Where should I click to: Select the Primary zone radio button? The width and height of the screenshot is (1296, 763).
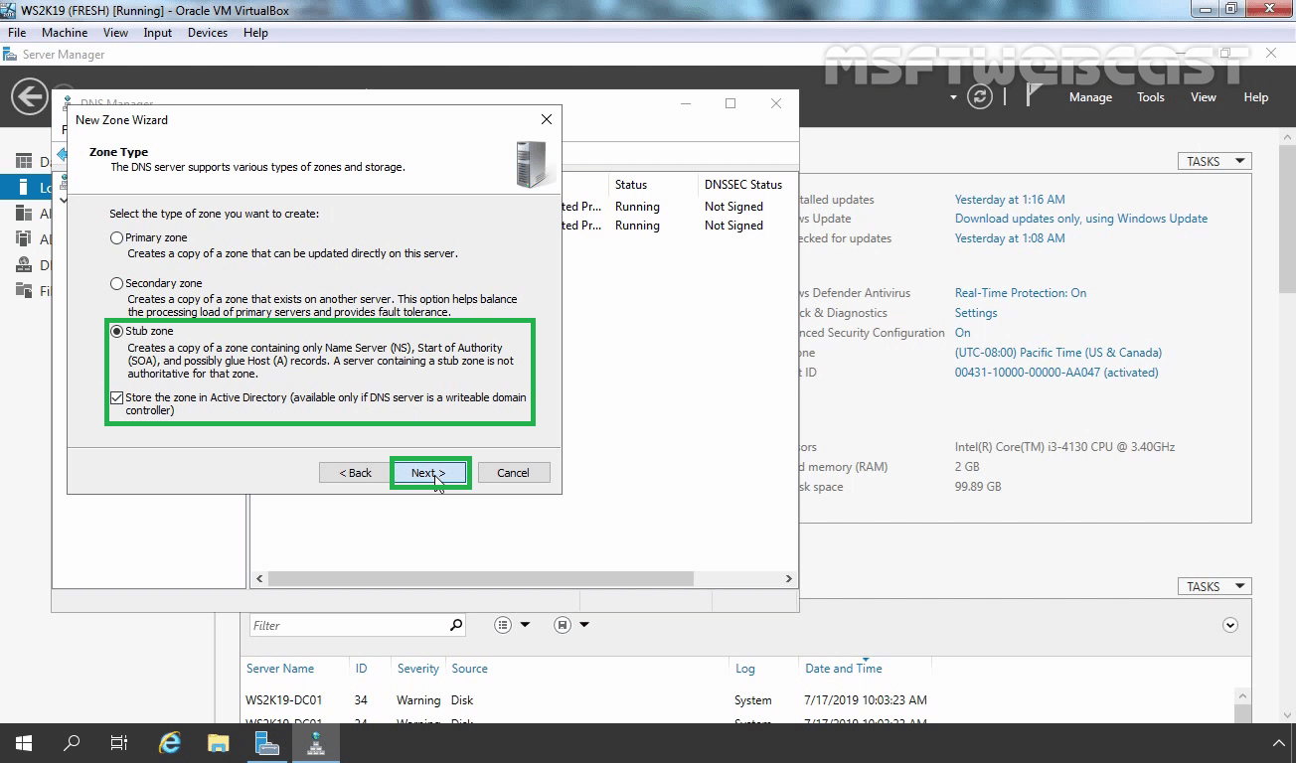pos(116,238)
